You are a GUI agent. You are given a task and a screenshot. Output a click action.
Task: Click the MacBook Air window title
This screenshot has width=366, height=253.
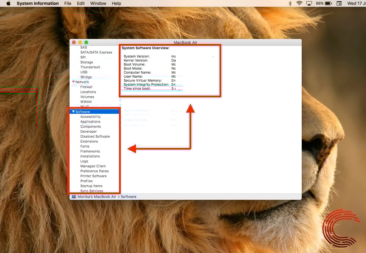[x=185, y=42]
